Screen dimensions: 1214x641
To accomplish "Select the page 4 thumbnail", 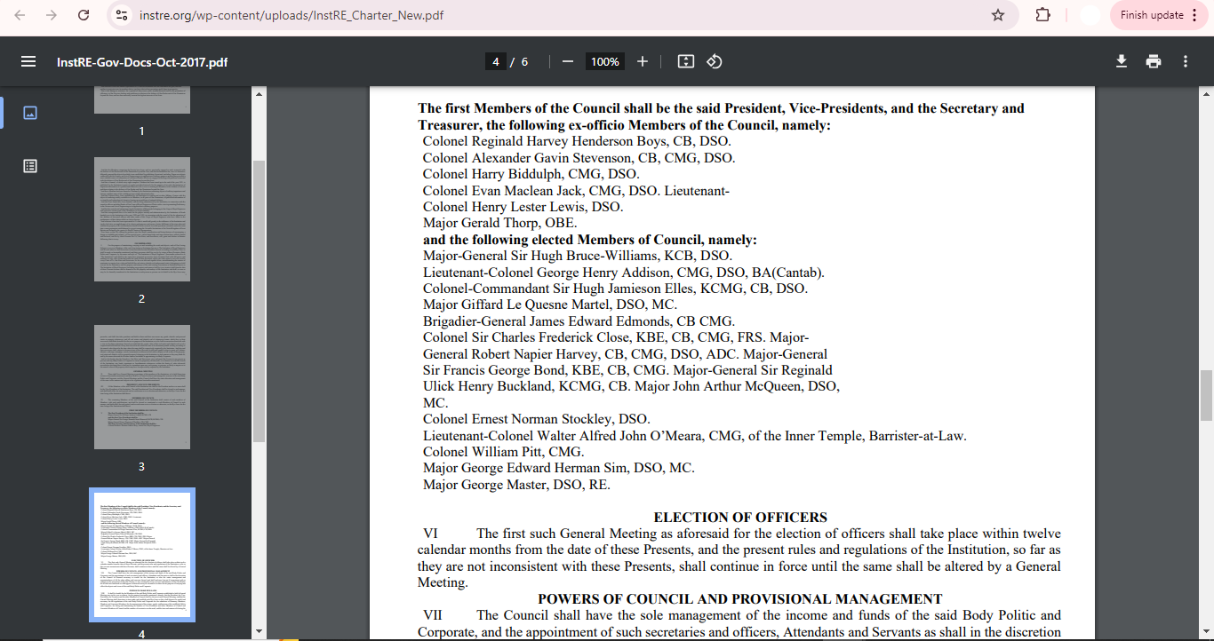I will 142,555.
